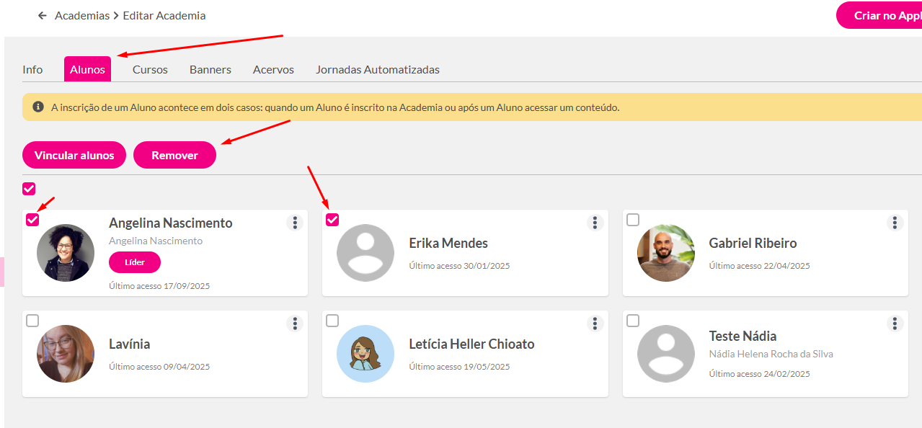922x428 pixels.
Task: Open the three-dot menu on Erika Mendes's card
Action: [x=595, y=223]
